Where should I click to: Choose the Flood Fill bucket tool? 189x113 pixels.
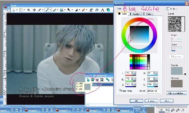pyautogui.click(x=97, y=10)
